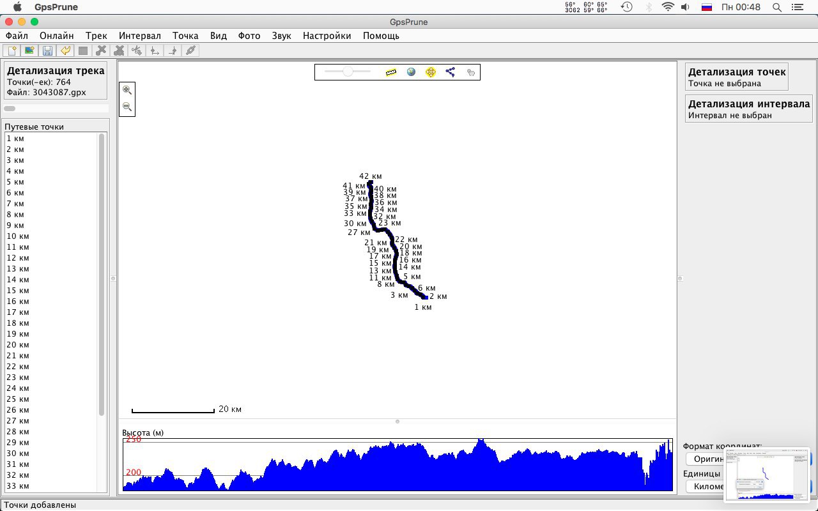This screenshot has width=818, height=511.
Task: Click the grey connect link icon
Action: (x=190, y=50)
